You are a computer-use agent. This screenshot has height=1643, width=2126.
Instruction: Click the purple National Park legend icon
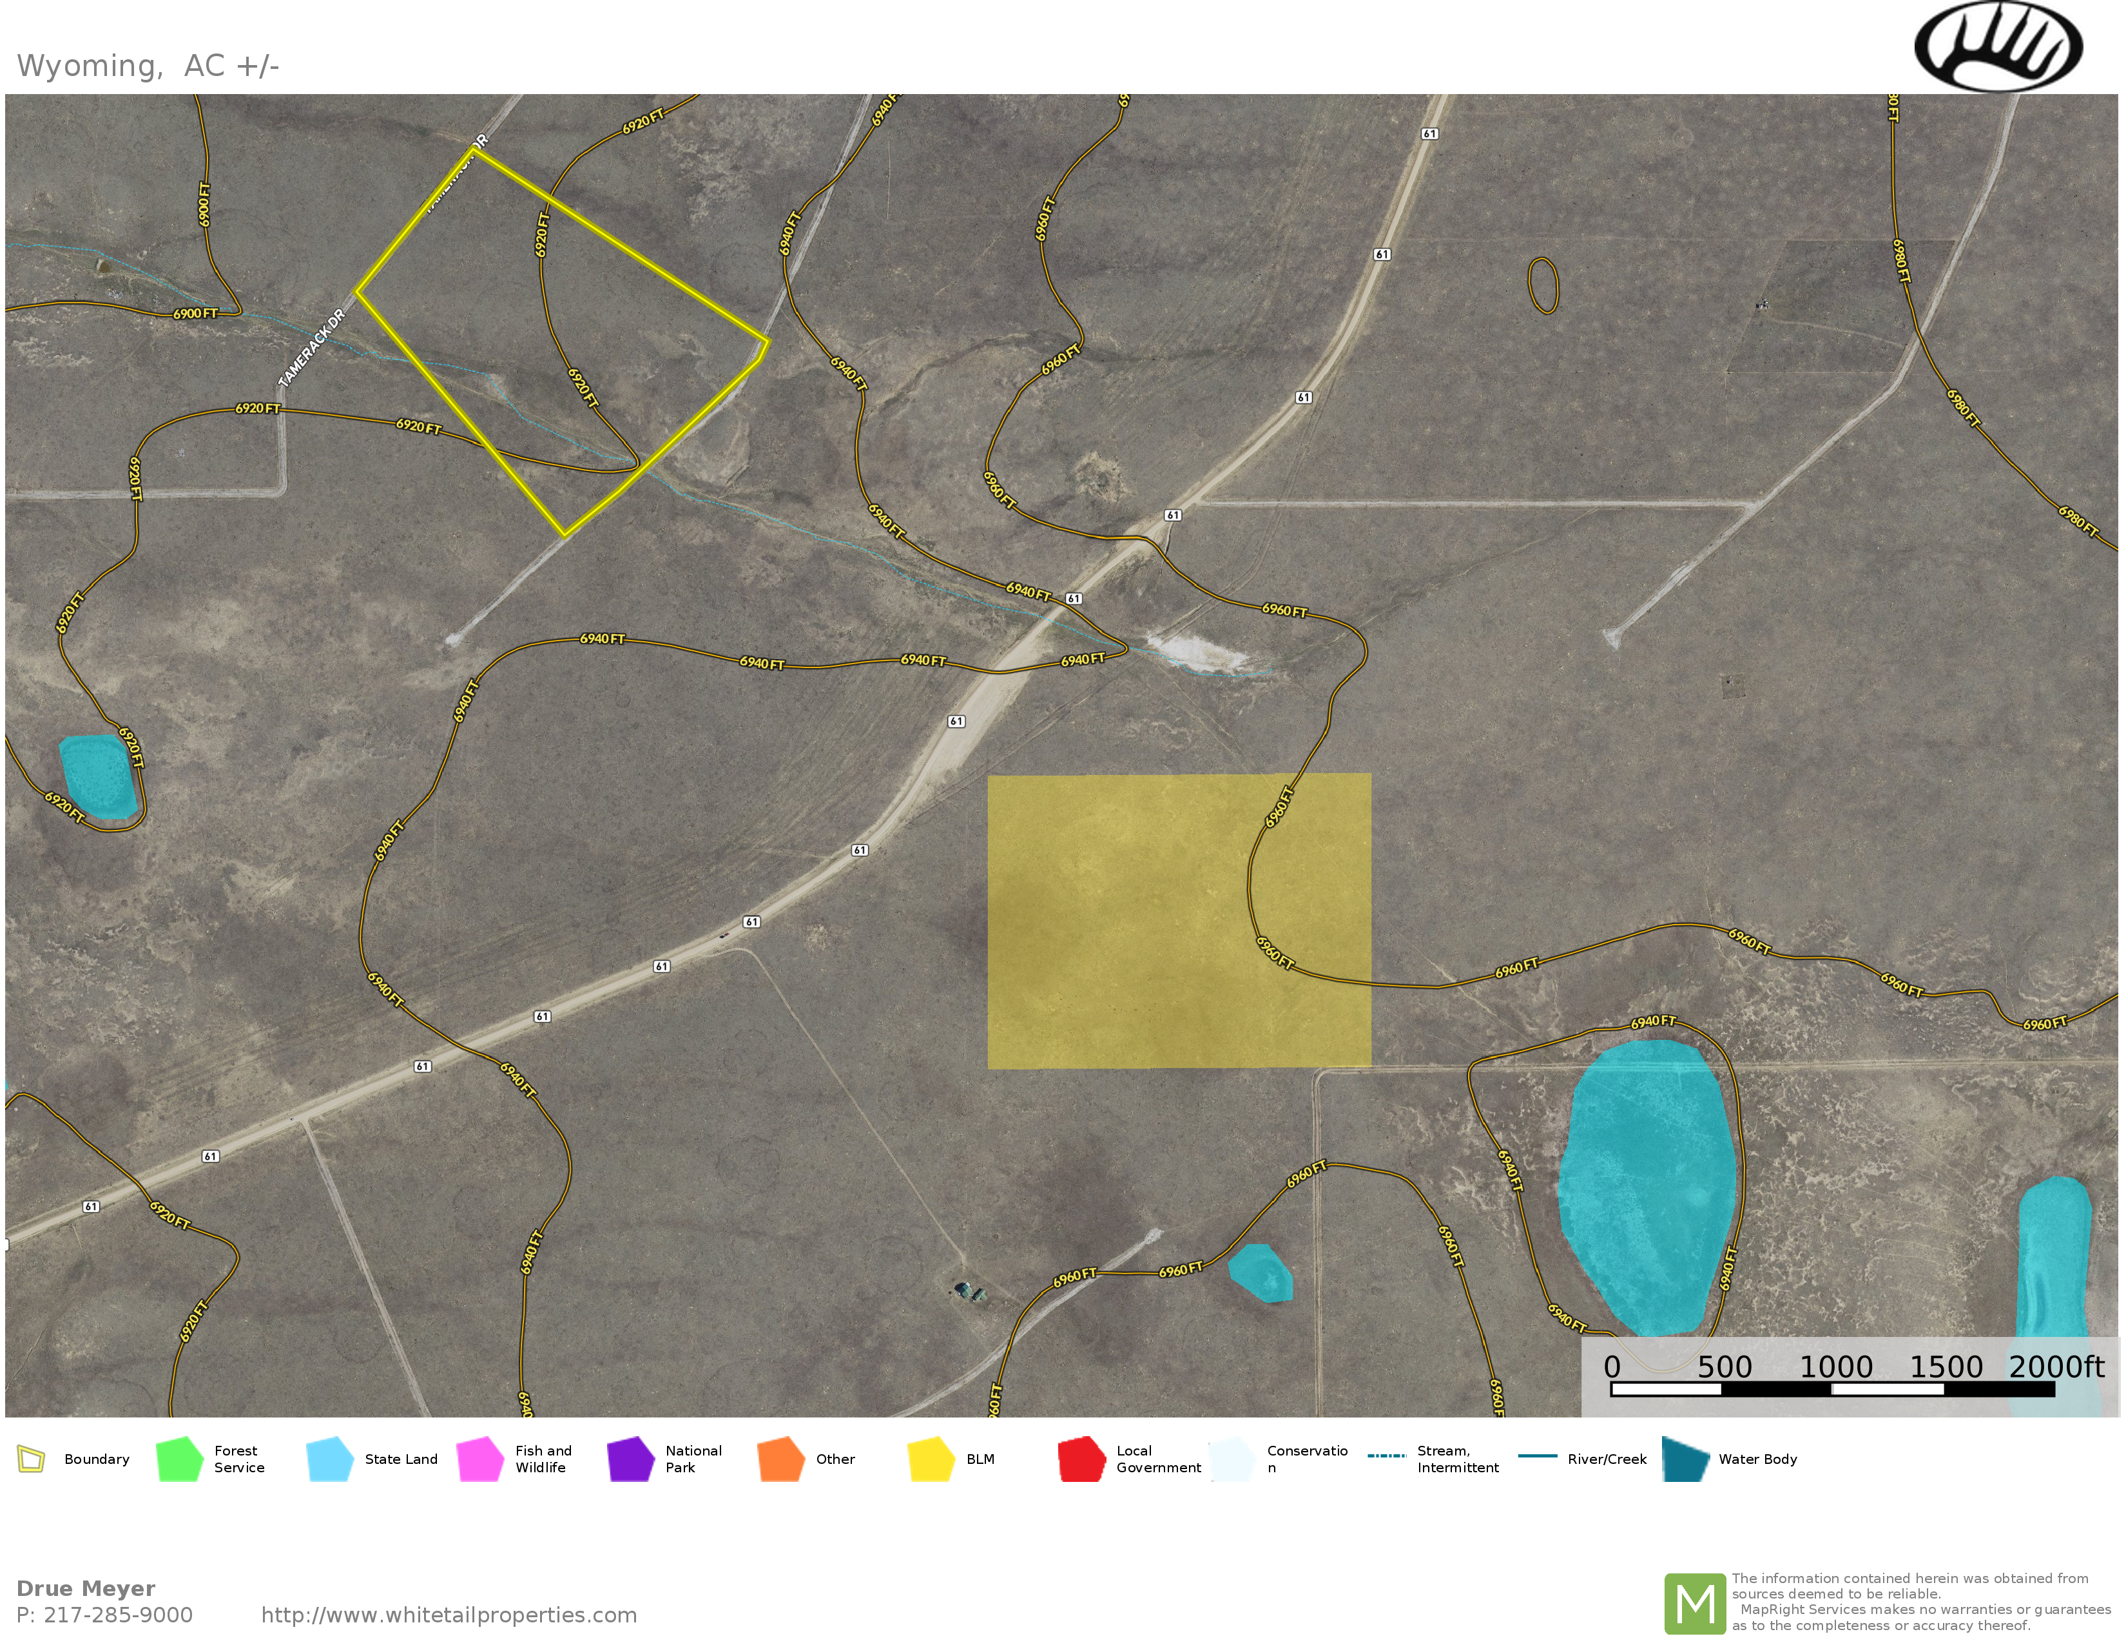point(630,1459)
